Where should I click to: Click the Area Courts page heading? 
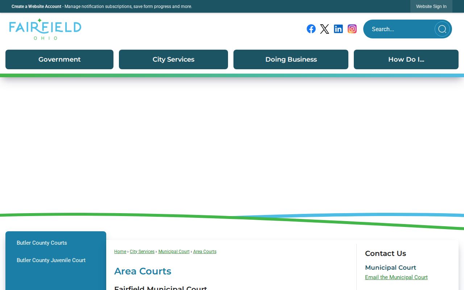(142, 271)
